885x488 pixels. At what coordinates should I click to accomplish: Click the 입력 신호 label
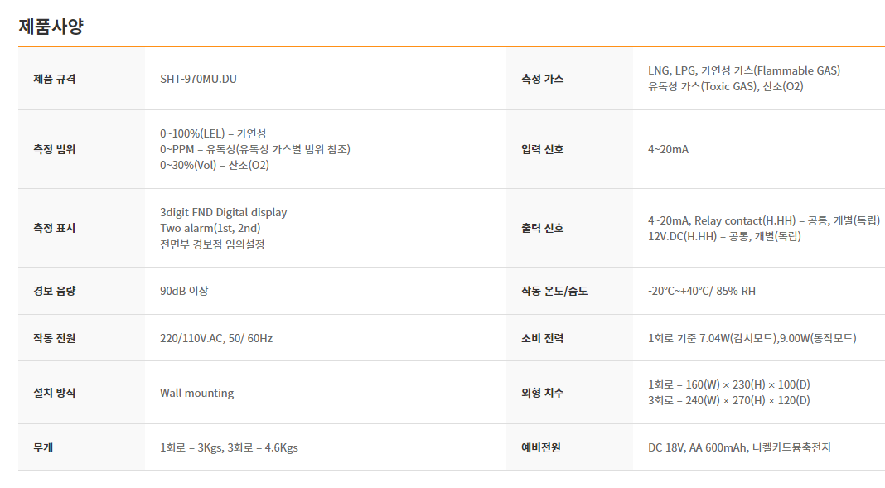click(542, 149)
